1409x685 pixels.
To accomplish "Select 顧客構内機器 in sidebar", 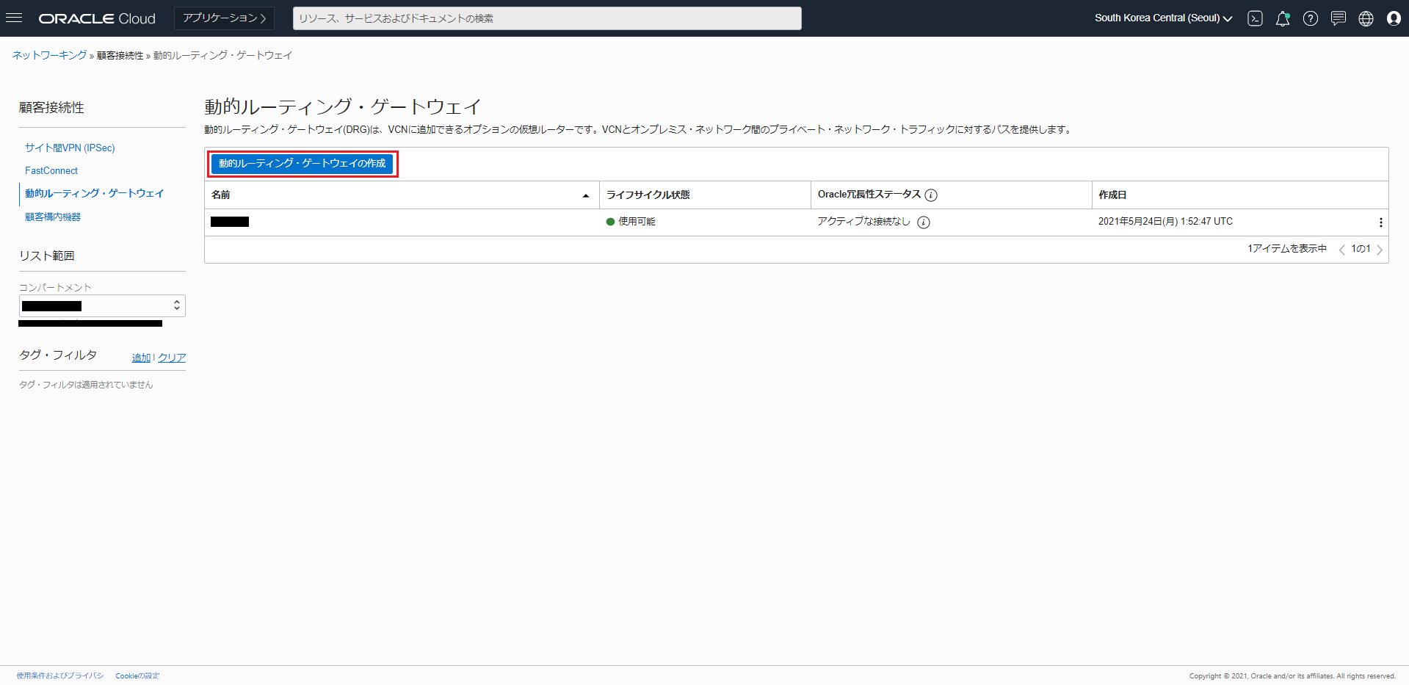I will click(x=53, y=217).
